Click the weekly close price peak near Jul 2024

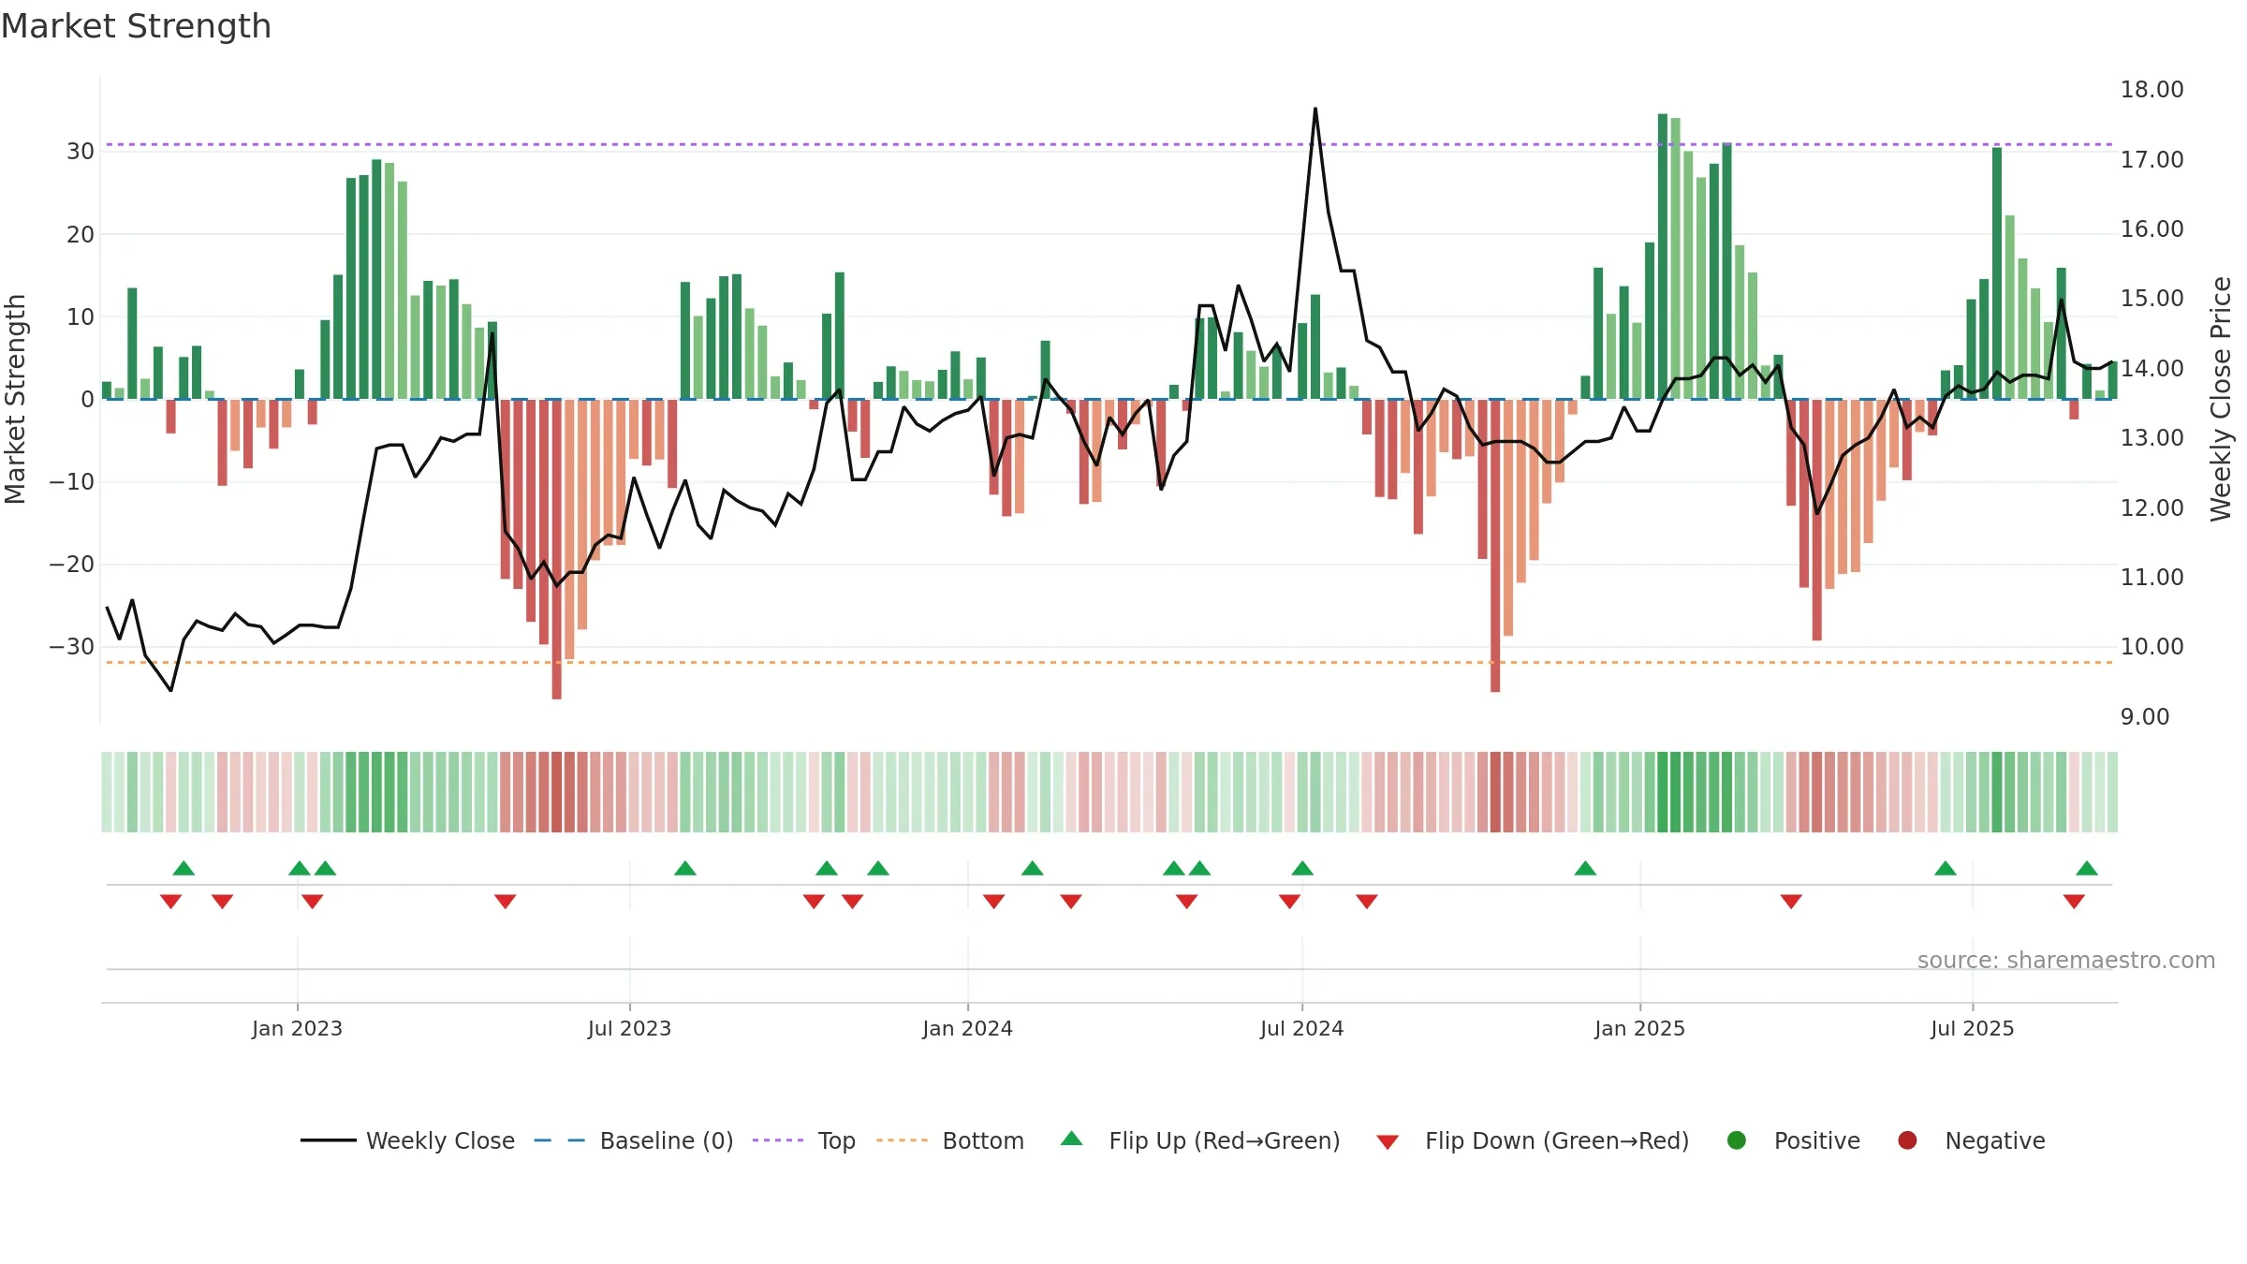tap(1314, 109)
